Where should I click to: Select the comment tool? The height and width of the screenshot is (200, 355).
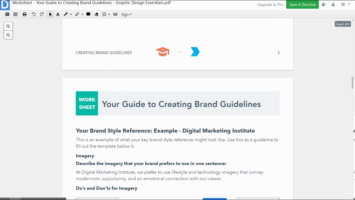point(88,14)
